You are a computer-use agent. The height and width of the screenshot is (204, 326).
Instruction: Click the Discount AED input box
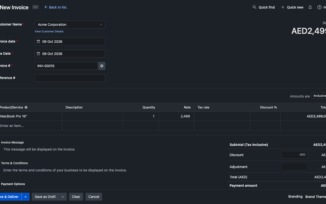pos(294,155)
